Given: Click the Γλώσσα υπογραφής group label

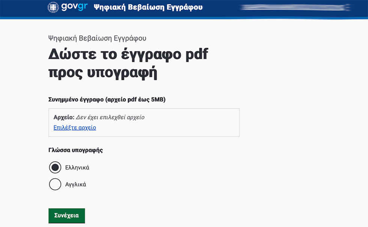Looking at the screenshot, I should [x=75, y=150].
